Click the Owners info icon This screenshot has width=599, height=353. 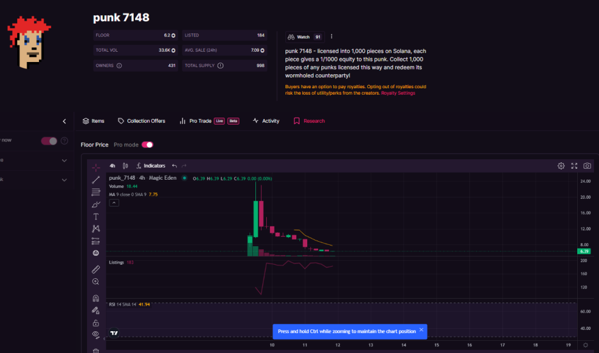click(119, 66)
